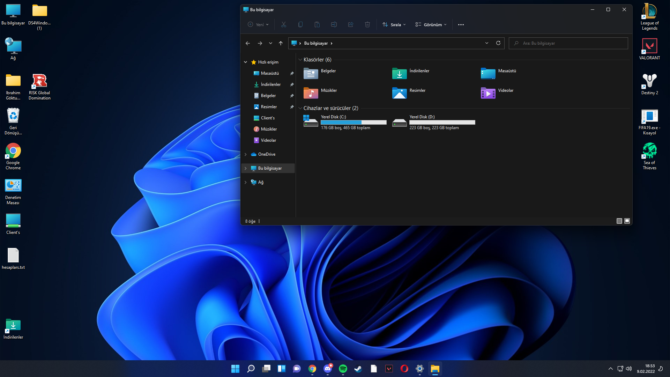Open Spotify from the taskbar
Viewport: 670px width, 377px height.
pos(343,369)
